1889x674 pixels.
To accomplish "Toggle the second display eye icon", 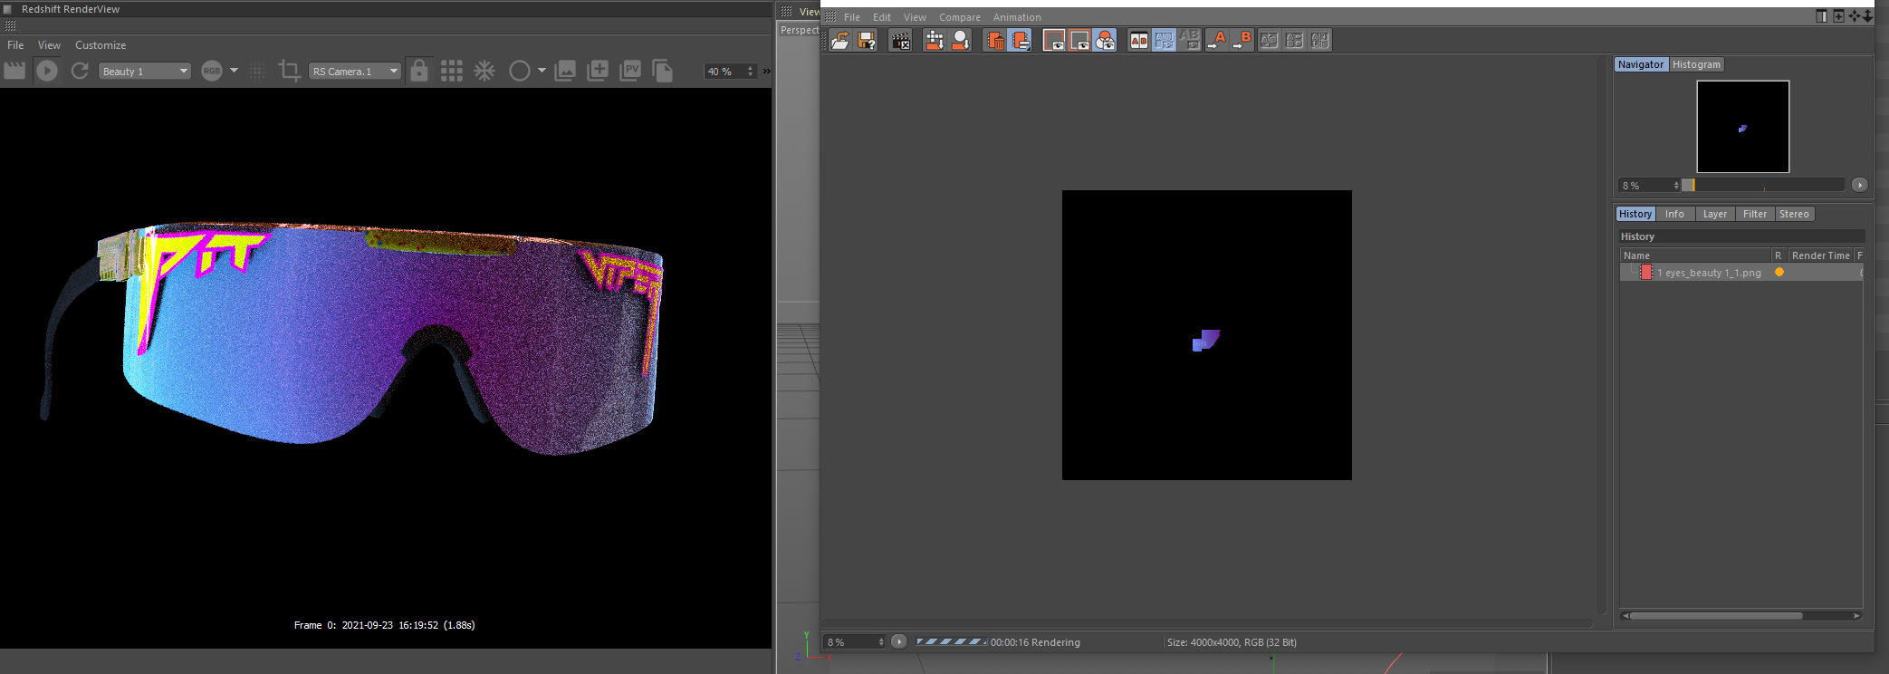I will click(1079, 40).
